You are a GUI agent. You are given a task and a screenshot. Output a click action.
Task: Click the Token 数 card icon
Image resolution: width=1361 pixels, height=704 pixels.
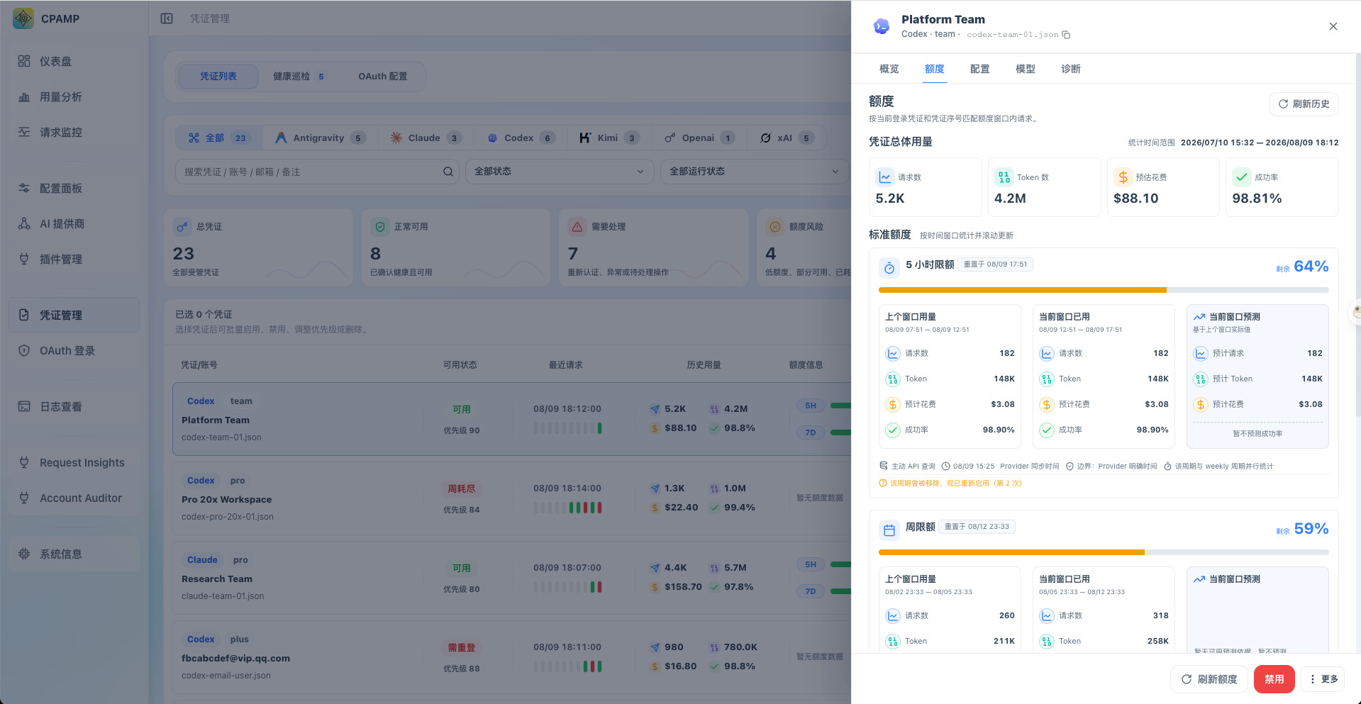1004,177
